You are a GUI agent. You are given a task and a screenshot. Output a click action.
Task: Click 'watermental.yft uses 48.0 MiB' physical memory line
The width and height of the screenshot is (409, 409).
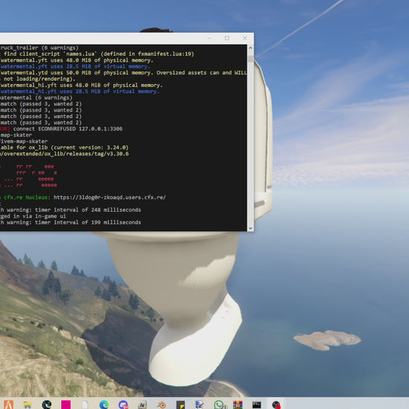coord(77,60)
